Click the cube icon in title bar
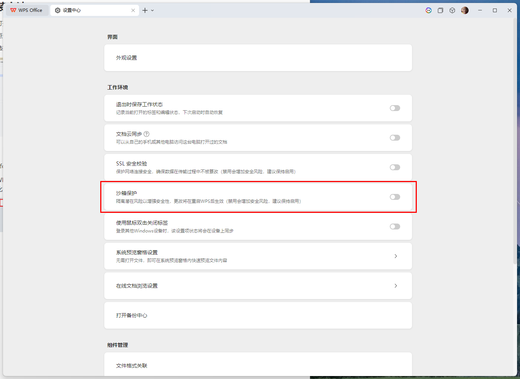Image resolution: width=520 pixels, height=379 pixels. [452, 10]
